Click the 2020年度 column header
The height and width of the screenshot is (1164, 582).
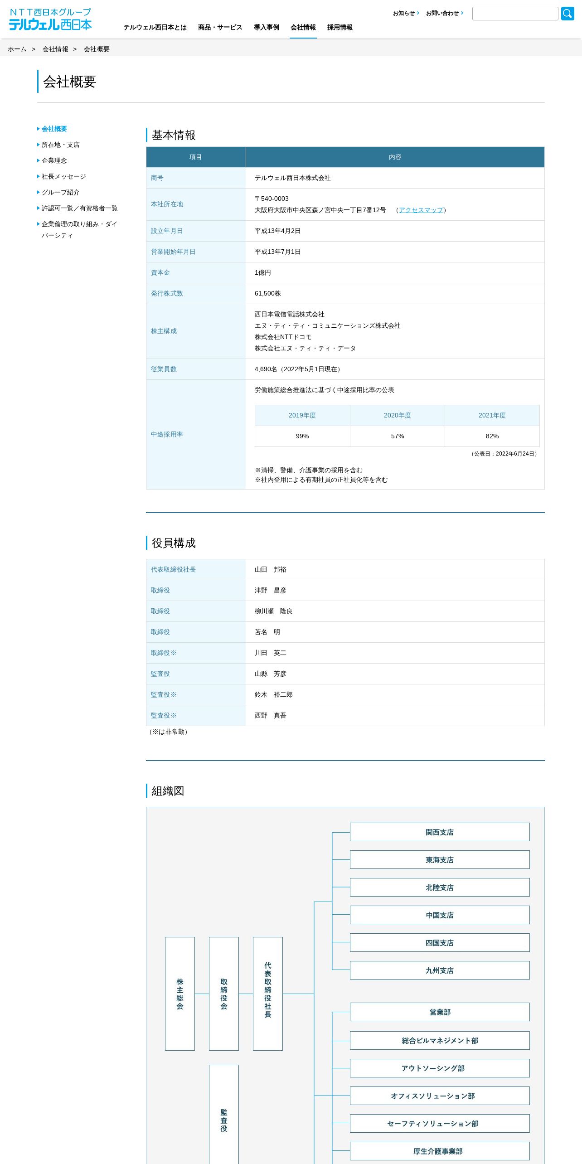click(398, 415)
